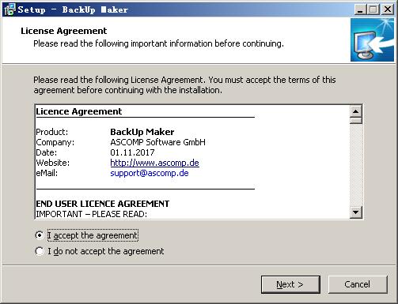Click the "Setup - BackUp Maker" title bar text
The image size is (398, 304).
coord(73,9)
